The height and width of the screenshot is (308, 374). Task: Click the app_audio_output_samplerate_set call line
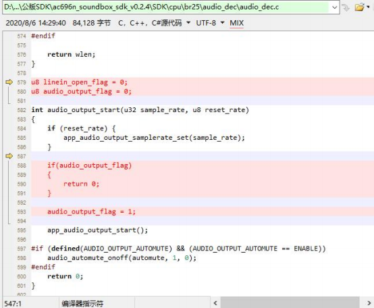pos(154,138)
